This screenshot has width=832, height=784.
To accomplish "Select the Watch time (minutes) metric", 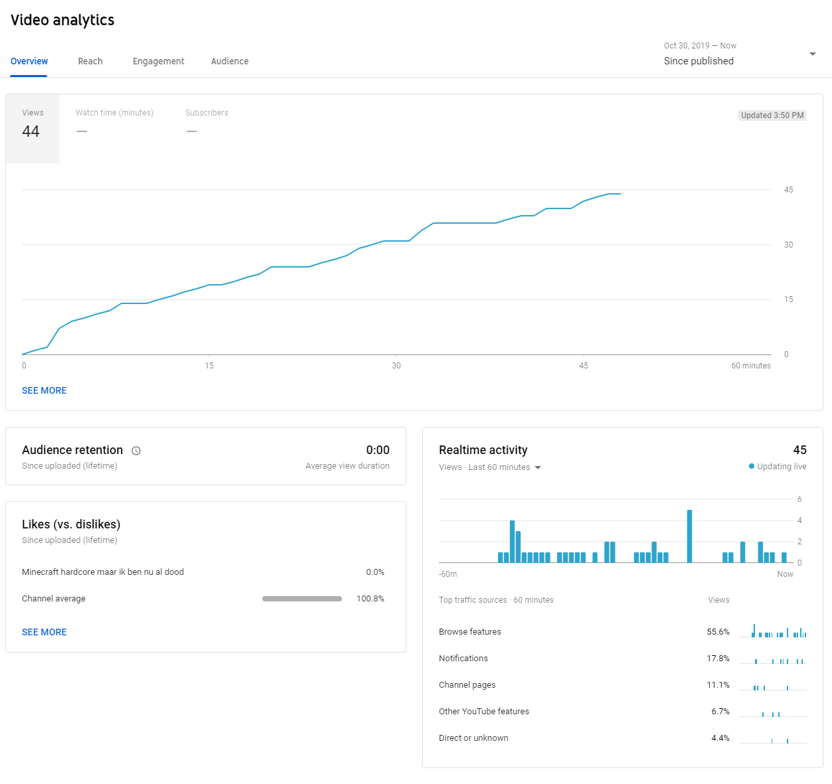I will point(114,123).
